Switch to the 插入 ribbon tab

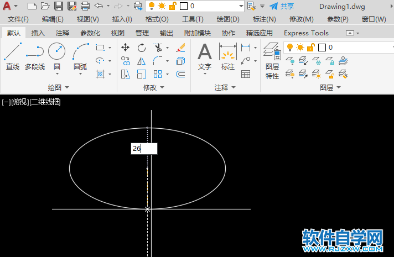[x=38, y=33]
